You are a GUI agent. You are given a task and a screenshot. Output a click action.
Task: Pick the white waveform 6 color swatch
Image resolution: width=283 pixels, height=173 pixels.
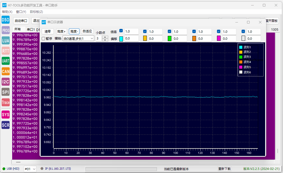(x=243, y=38)
